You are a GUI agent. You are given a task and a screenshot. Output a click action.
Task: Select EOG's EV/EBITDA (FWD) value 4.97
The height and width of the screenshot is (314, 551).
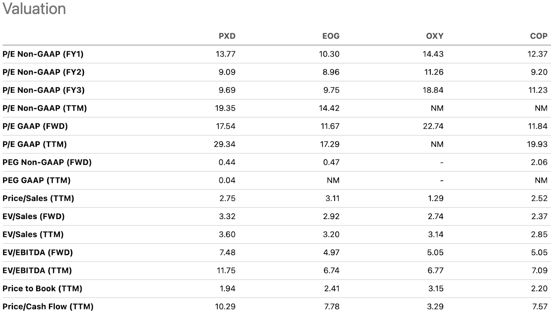331,253
